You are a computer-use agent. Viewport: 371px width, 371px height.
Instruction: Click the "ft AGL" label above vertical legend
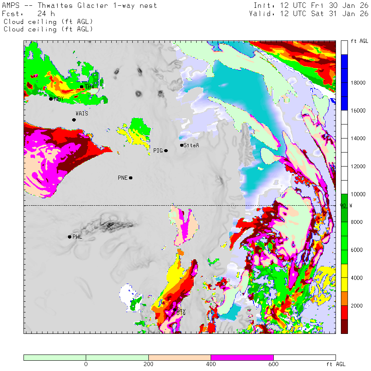(359, 41)
